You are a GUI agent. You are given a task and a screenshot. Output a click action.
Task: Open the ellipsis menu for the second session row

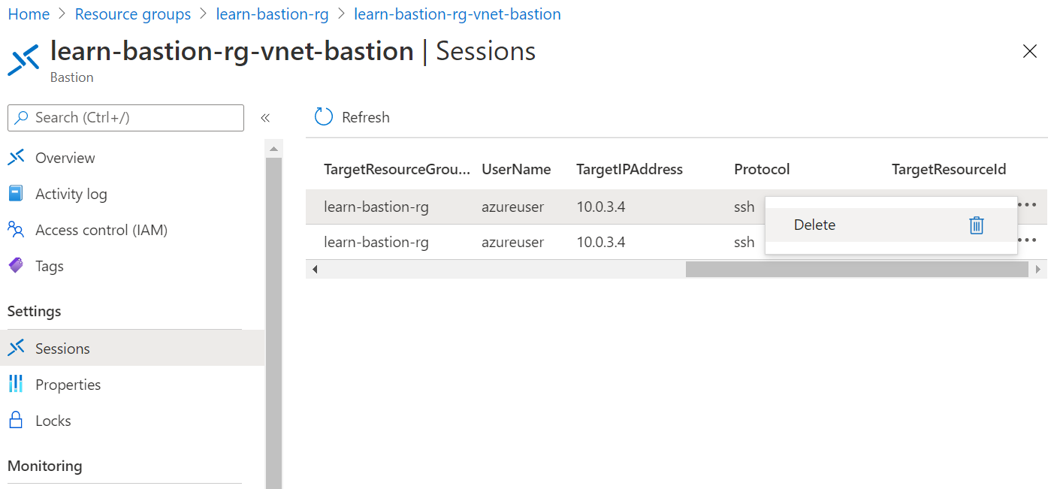click(1027, 240)
